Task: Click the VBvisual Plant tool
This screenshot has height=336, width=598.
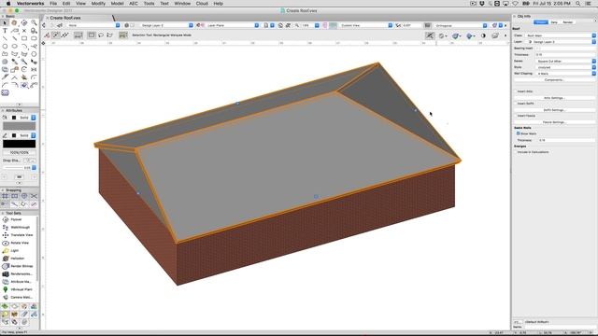Action: (17, 289)
